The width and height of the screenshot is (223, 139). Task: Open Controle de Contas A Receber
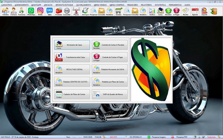[x=110, y=45]
